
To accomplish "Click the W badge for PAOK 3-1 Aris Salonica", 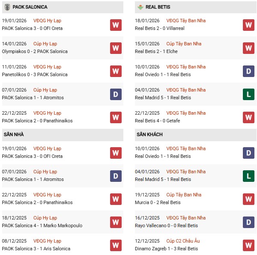I will click(x=116, y=245).
